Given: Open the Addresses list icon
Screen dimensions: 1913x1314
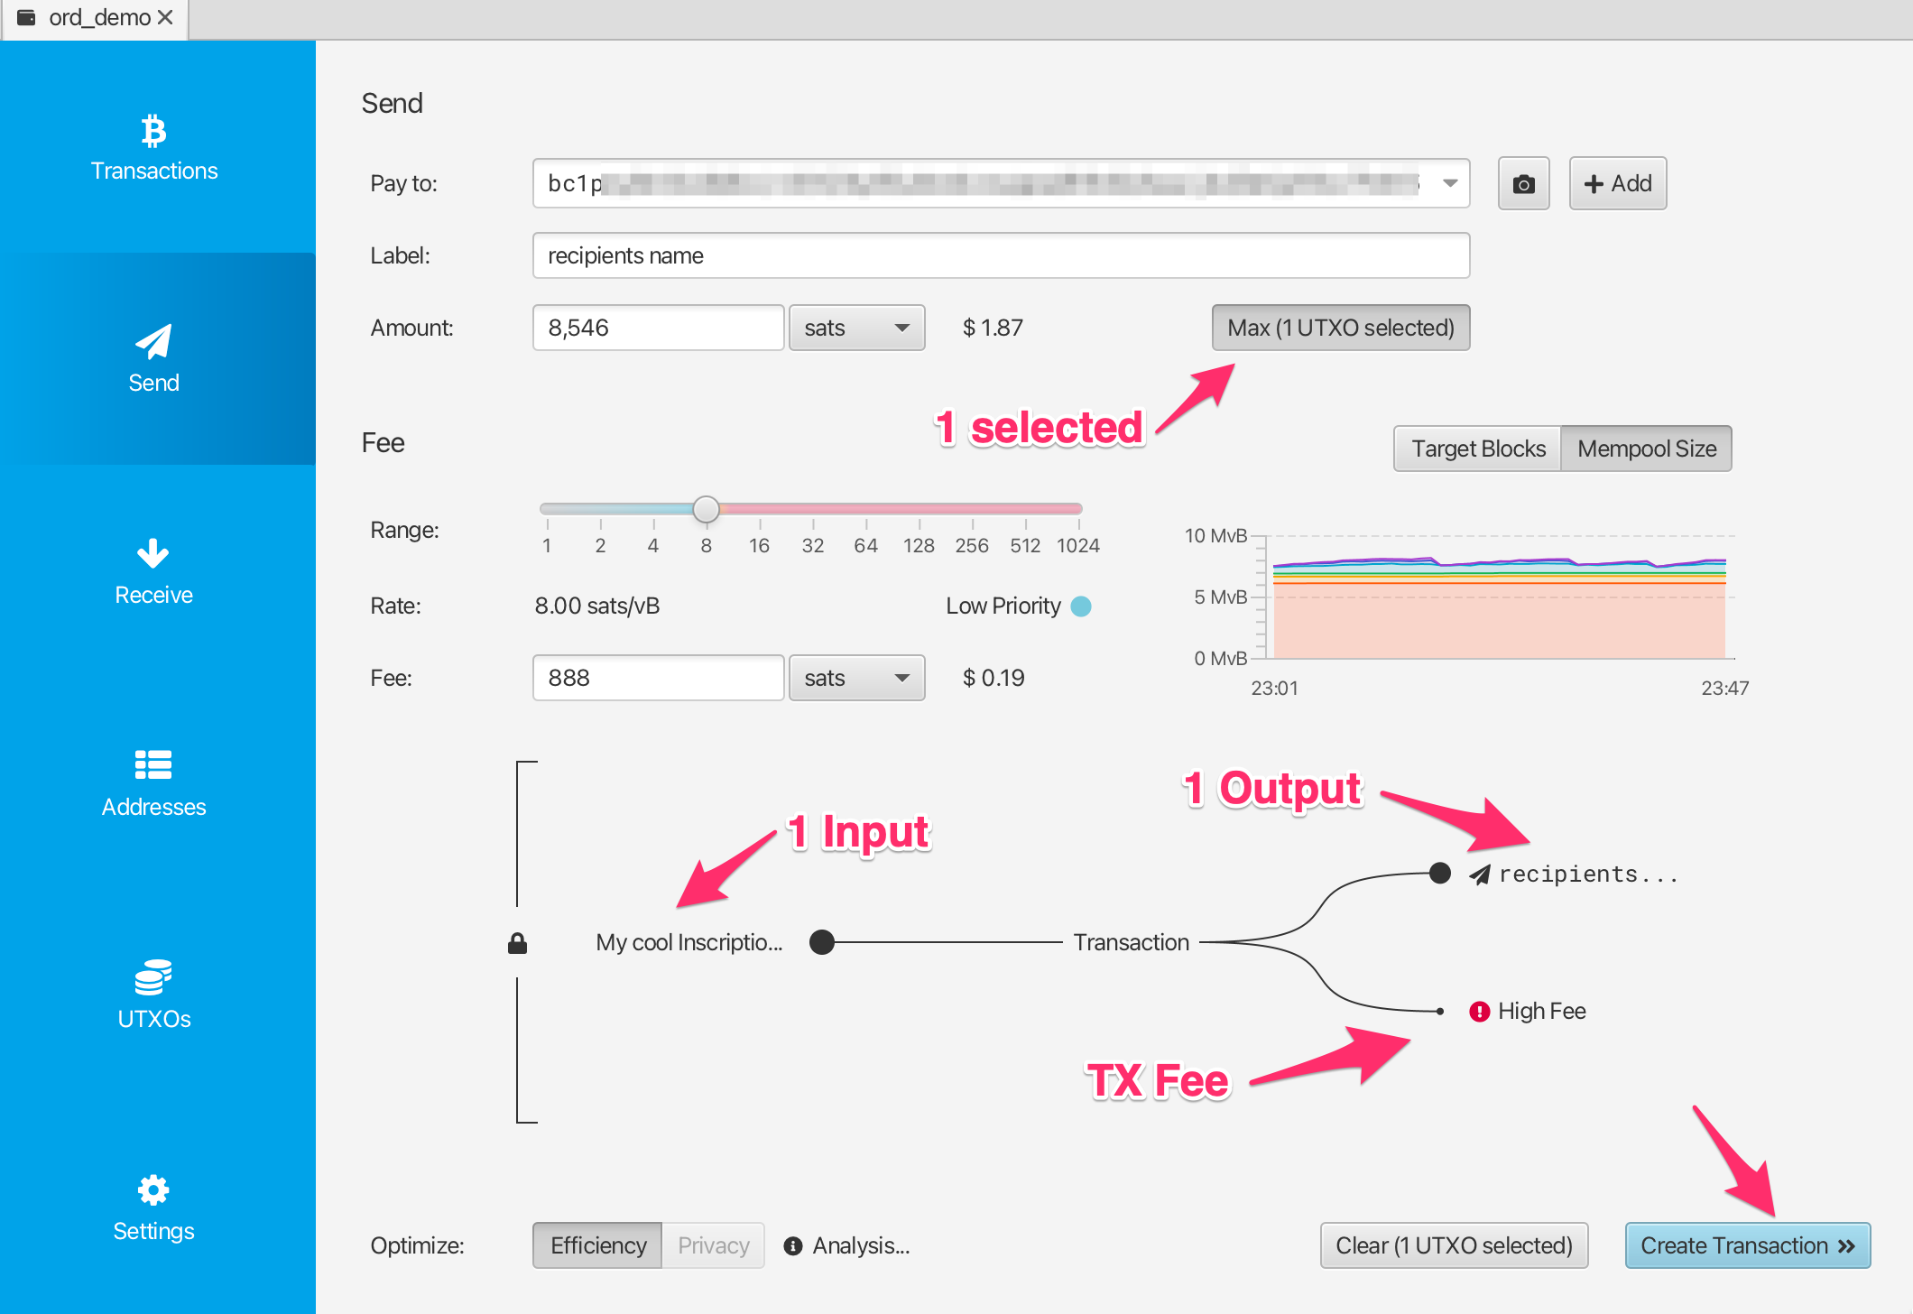Looking at the screenshot, I should tap(153, 764).
